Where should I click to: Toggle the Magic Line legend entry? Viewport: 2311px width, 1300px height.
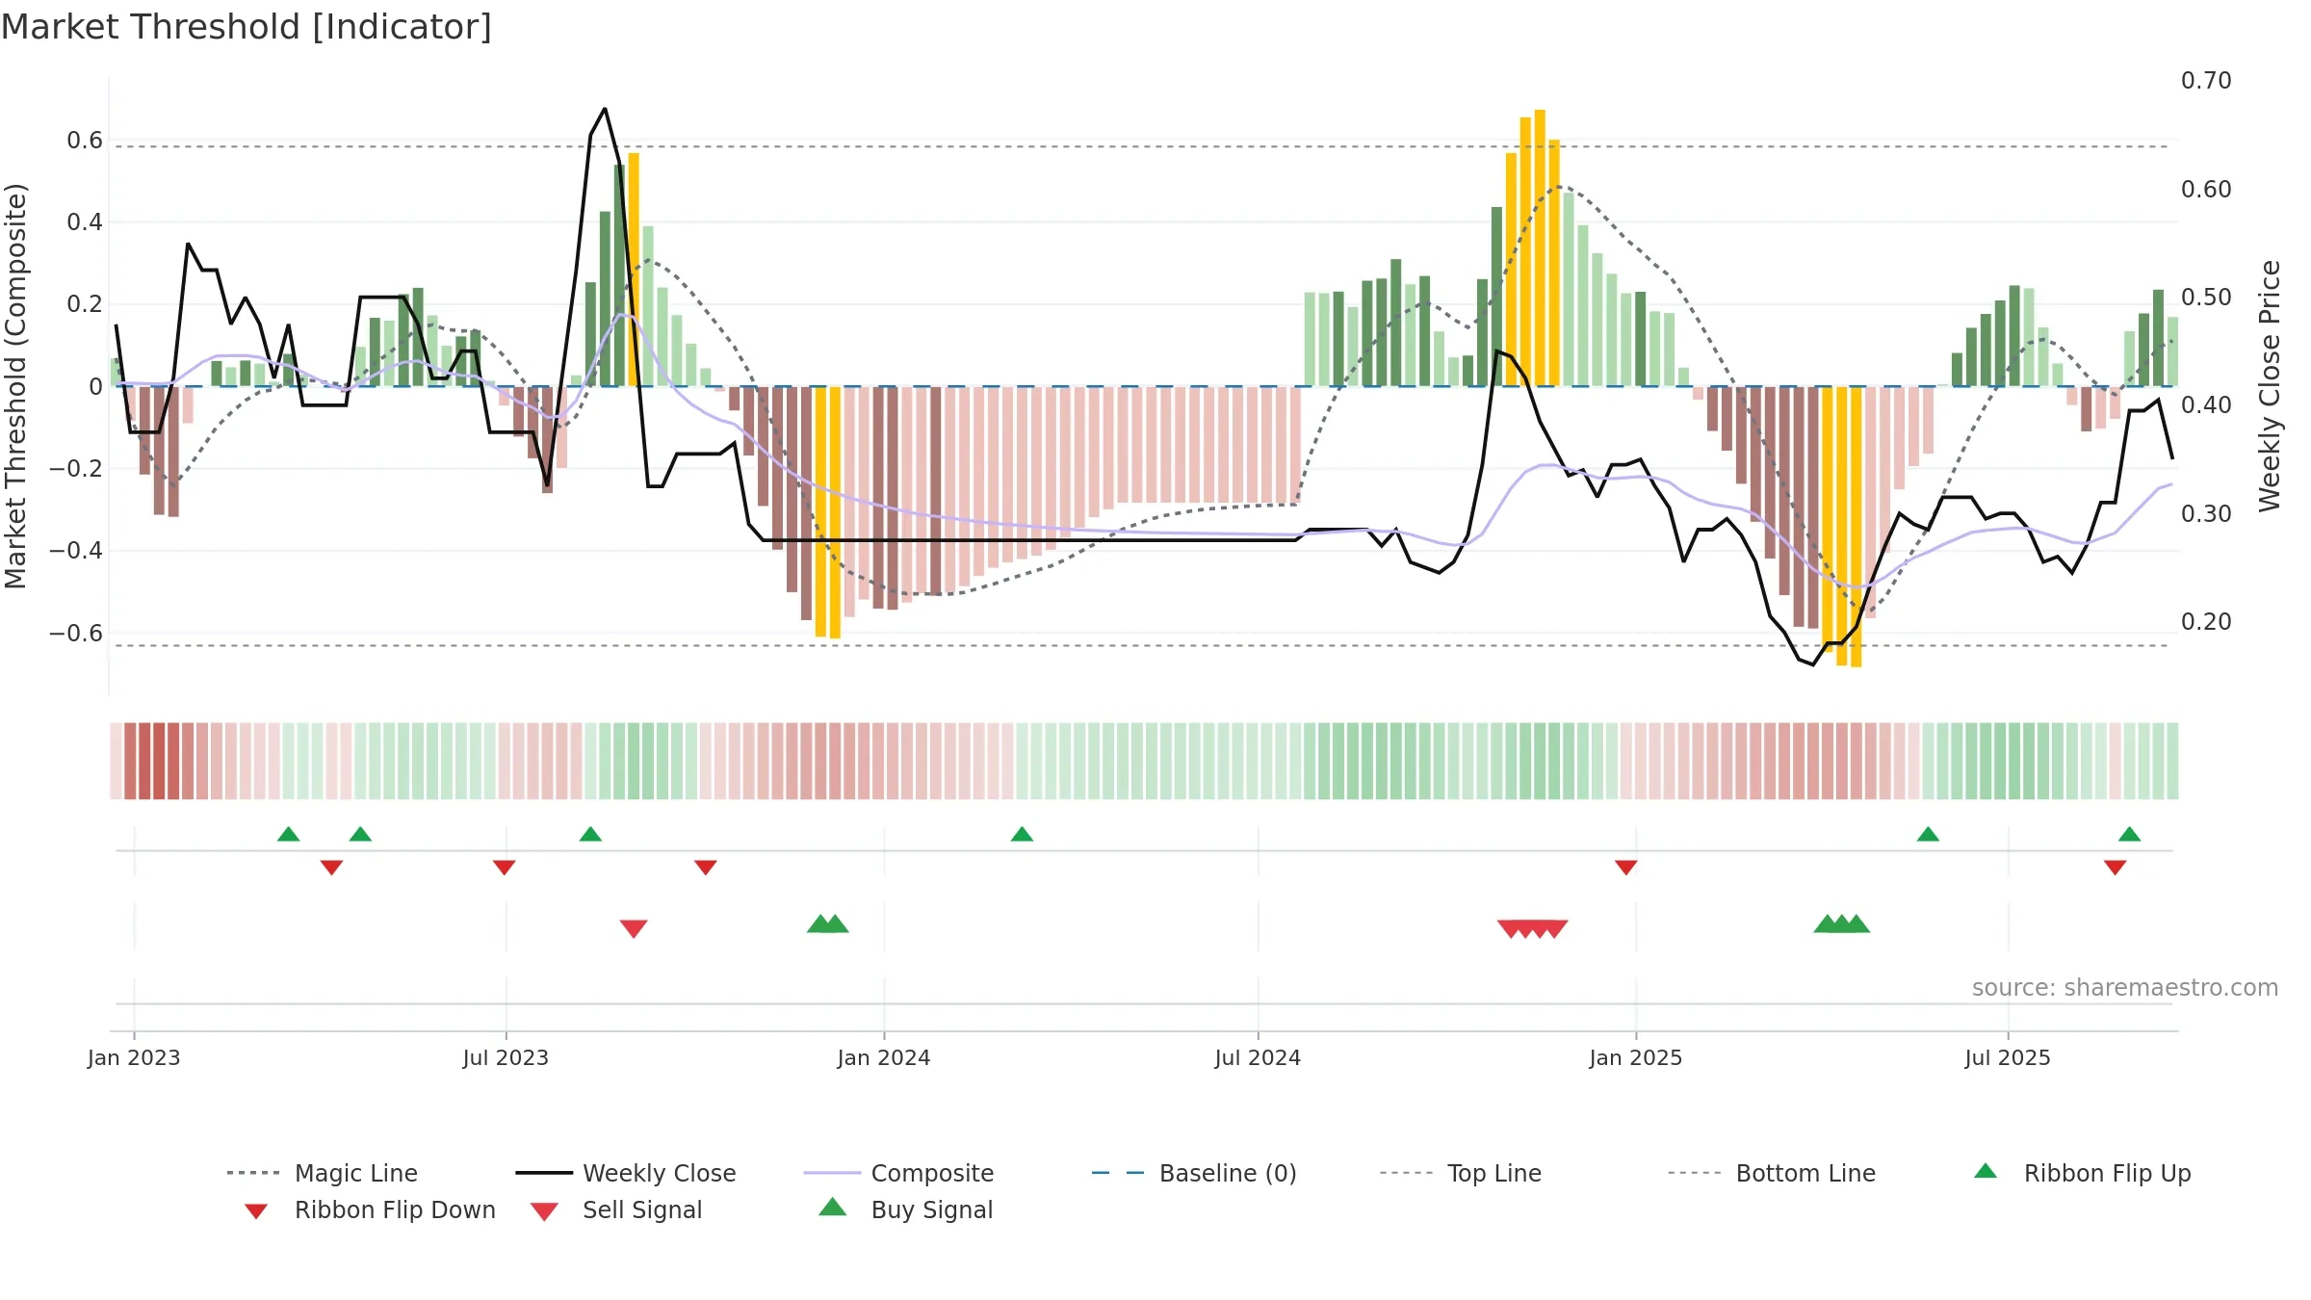pos(323,1173)
